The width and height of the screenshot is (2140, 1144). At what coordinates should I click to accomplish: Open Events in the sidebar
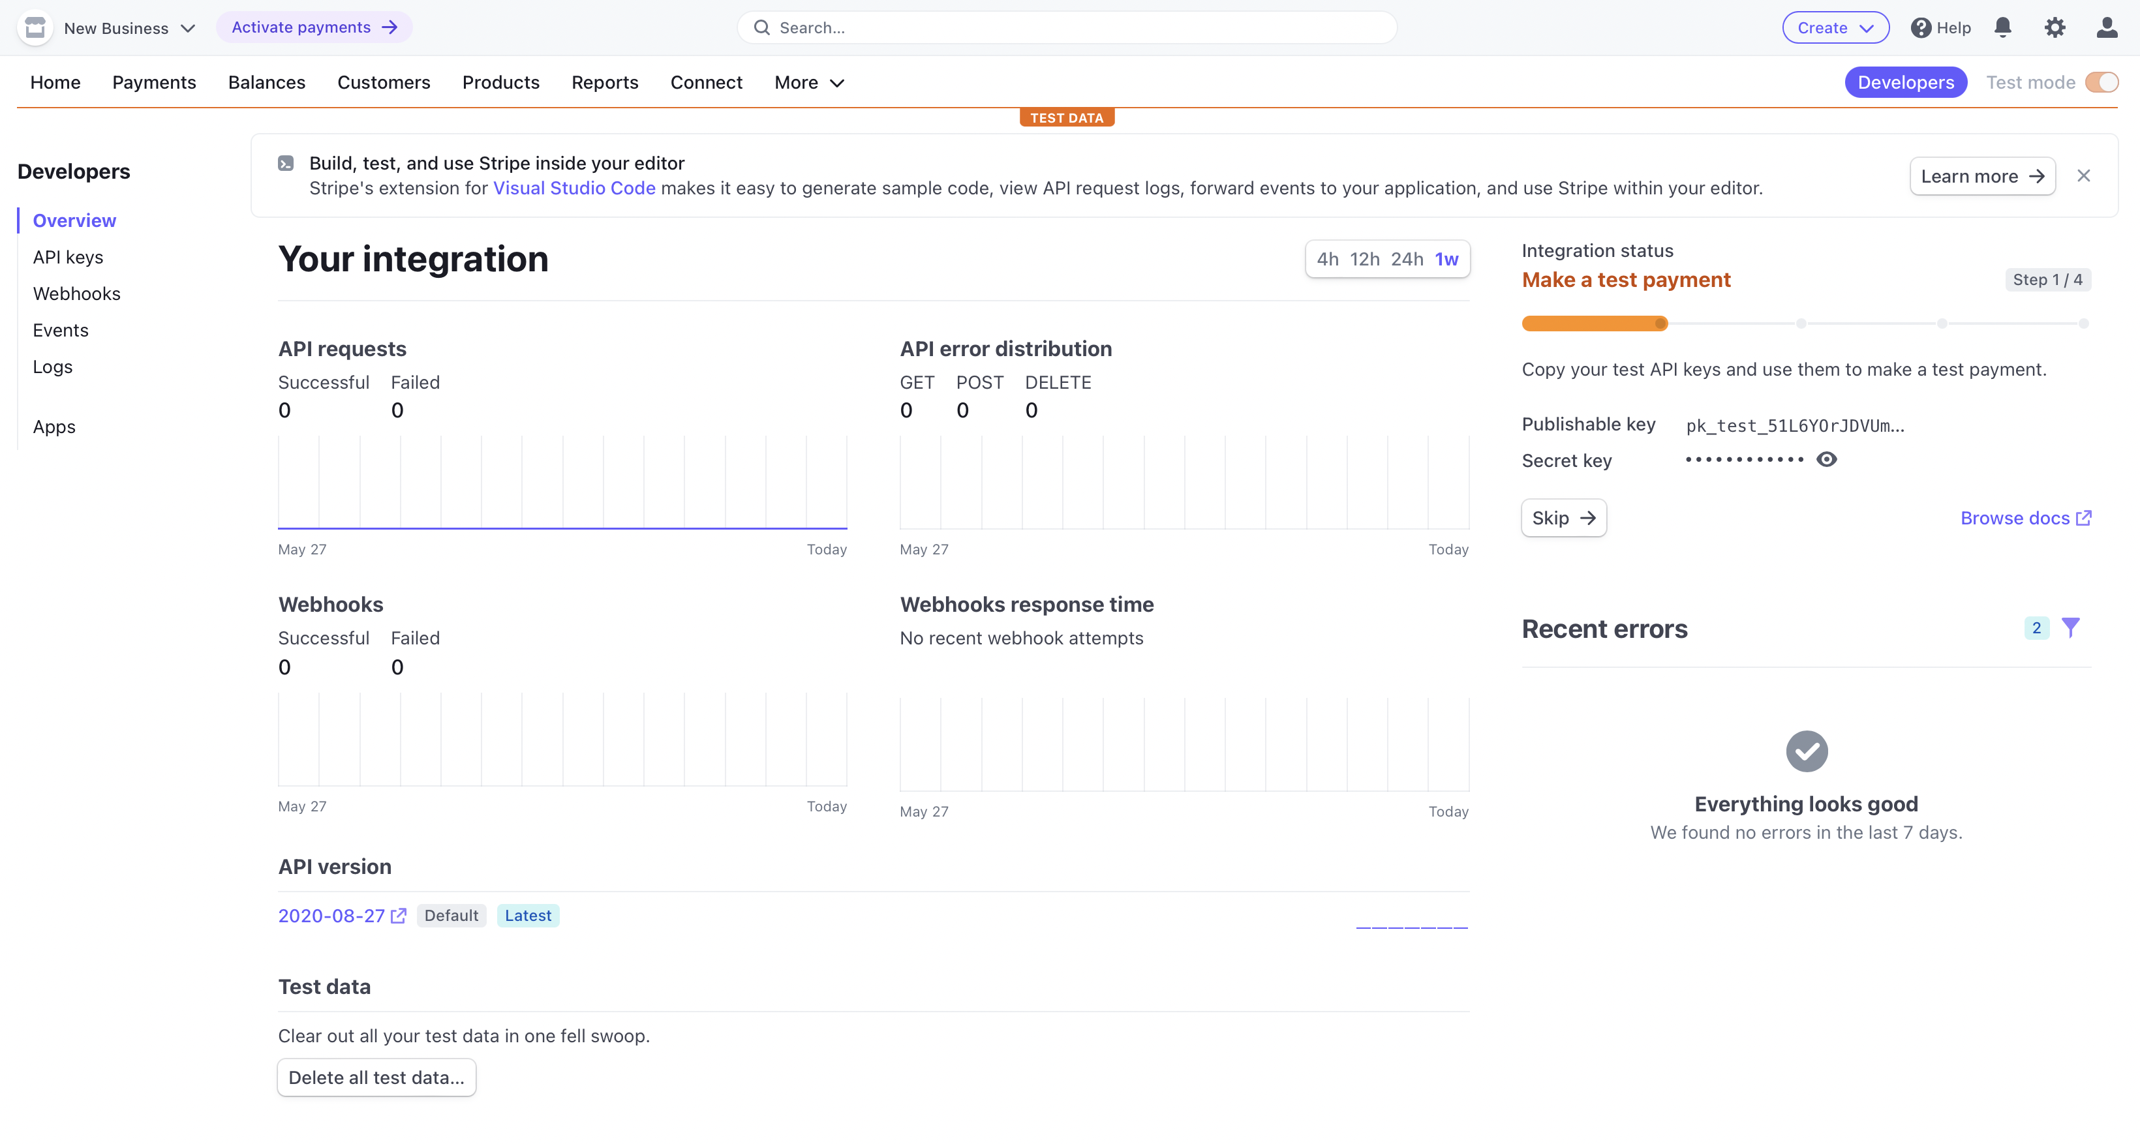(x=61, y=331)
